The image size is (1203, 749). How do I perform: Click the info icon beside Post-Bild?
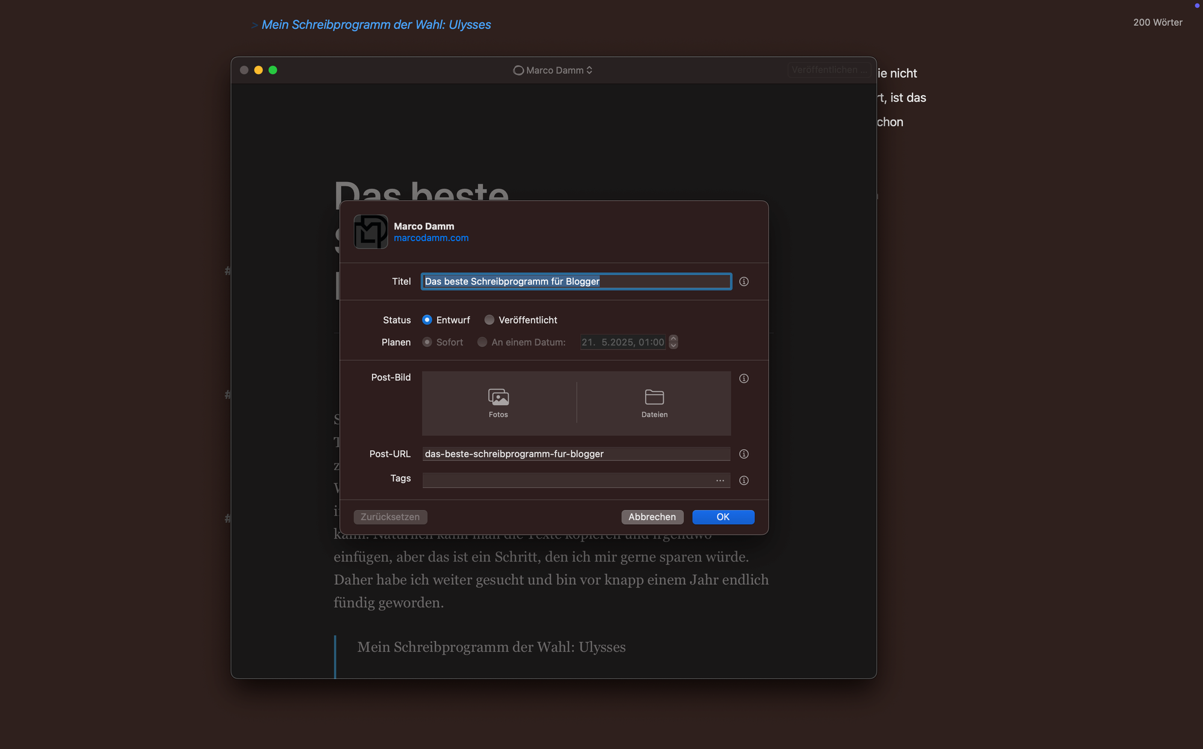point(744,379)
